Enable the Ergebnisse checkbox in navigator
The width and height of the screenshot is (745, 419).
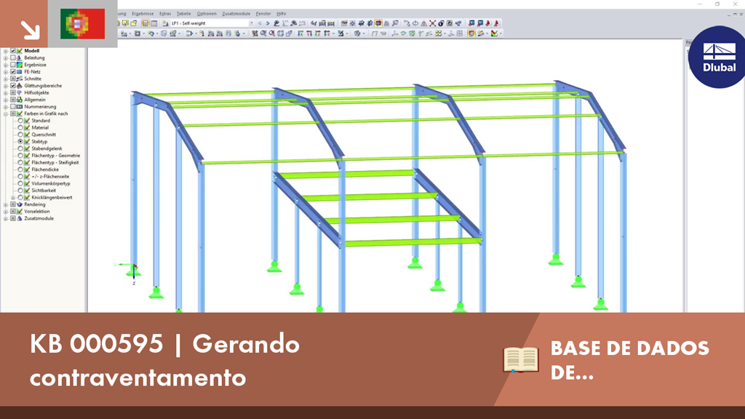[x=13, y=65]
